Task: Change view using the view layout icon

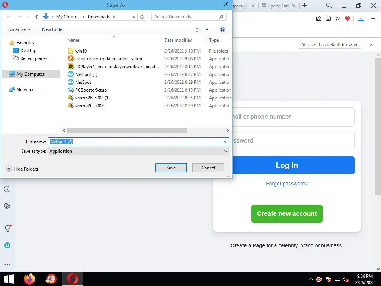Action: [199, 29]
